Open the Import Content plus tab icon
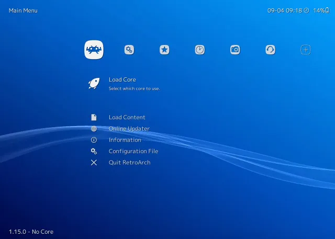The image size is (335, 239). tap(306, 50)
